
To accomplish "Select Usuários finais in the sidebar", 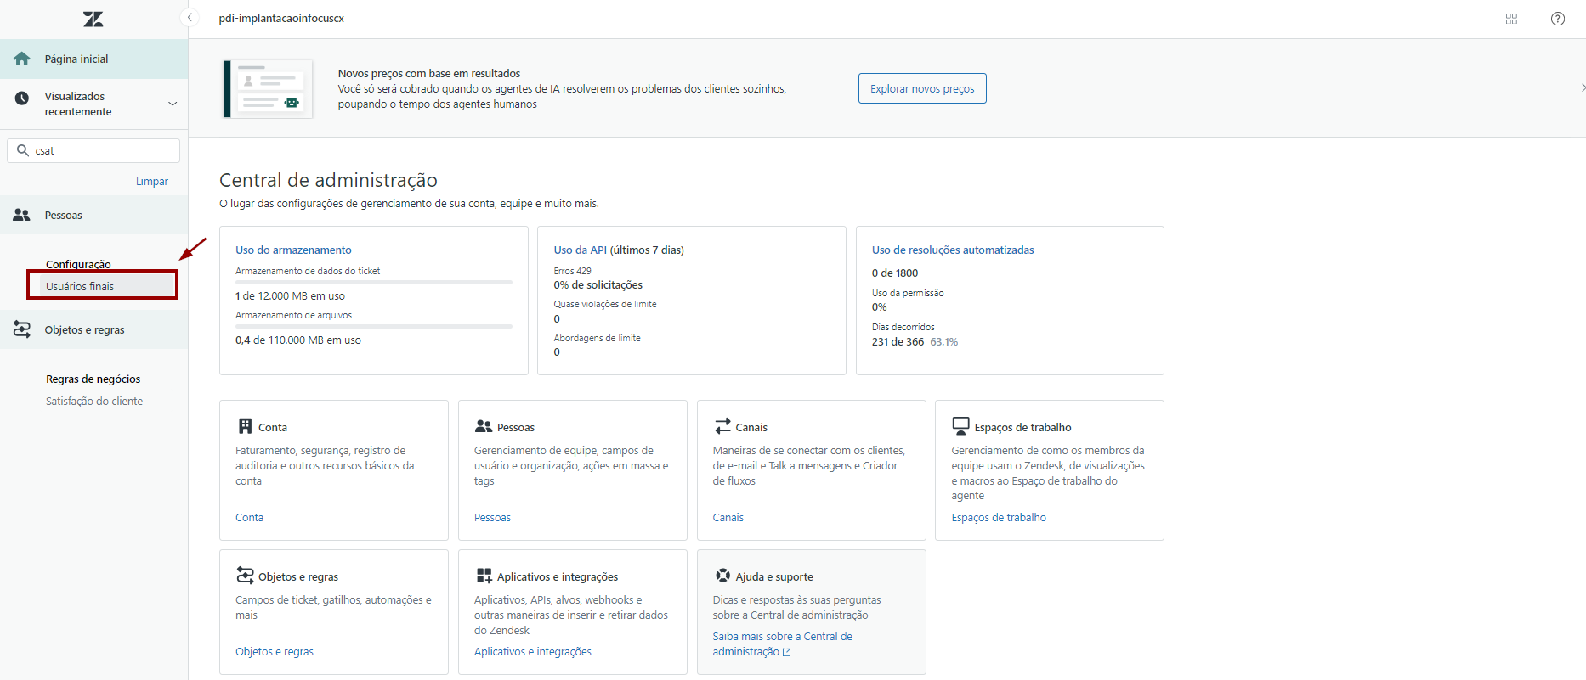I will point(80,287).
